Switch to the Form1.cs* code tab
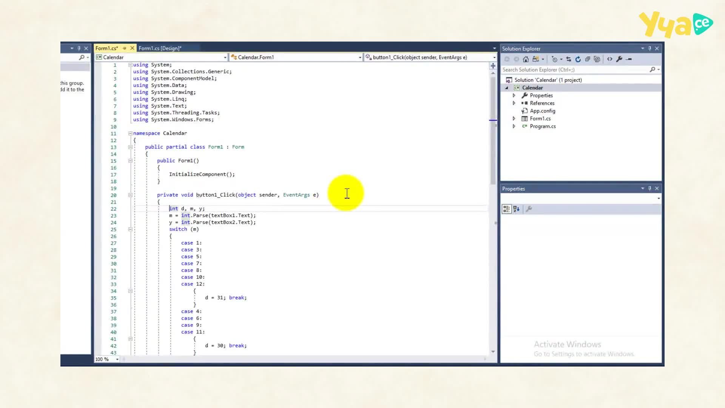The width and height of the screenshot is (725, 408). [106, 48]
